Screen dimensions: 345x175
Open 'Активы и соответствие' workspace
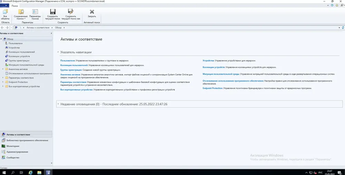point(26,134)
